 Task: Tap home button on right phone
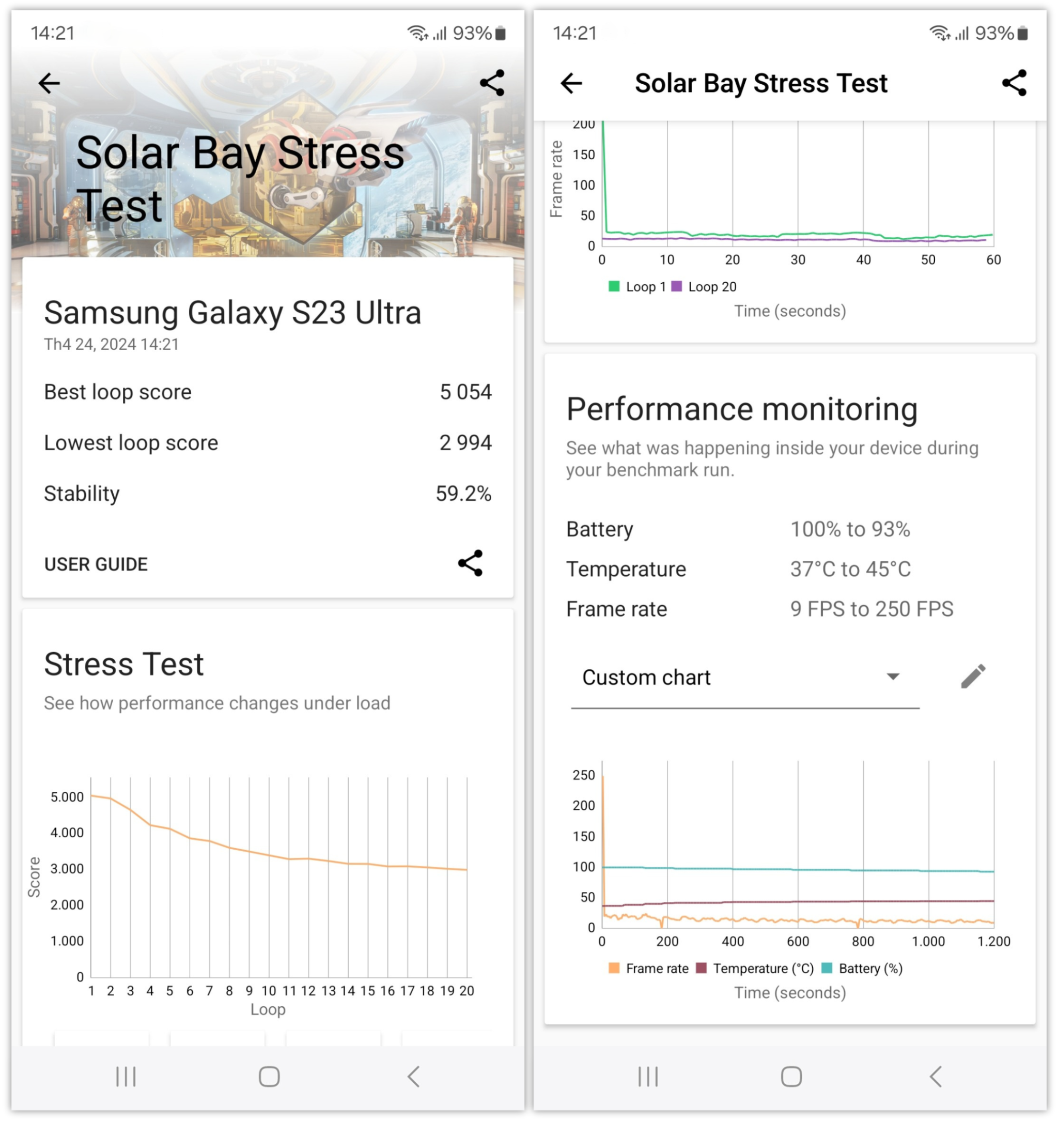tap(791, 1077)
